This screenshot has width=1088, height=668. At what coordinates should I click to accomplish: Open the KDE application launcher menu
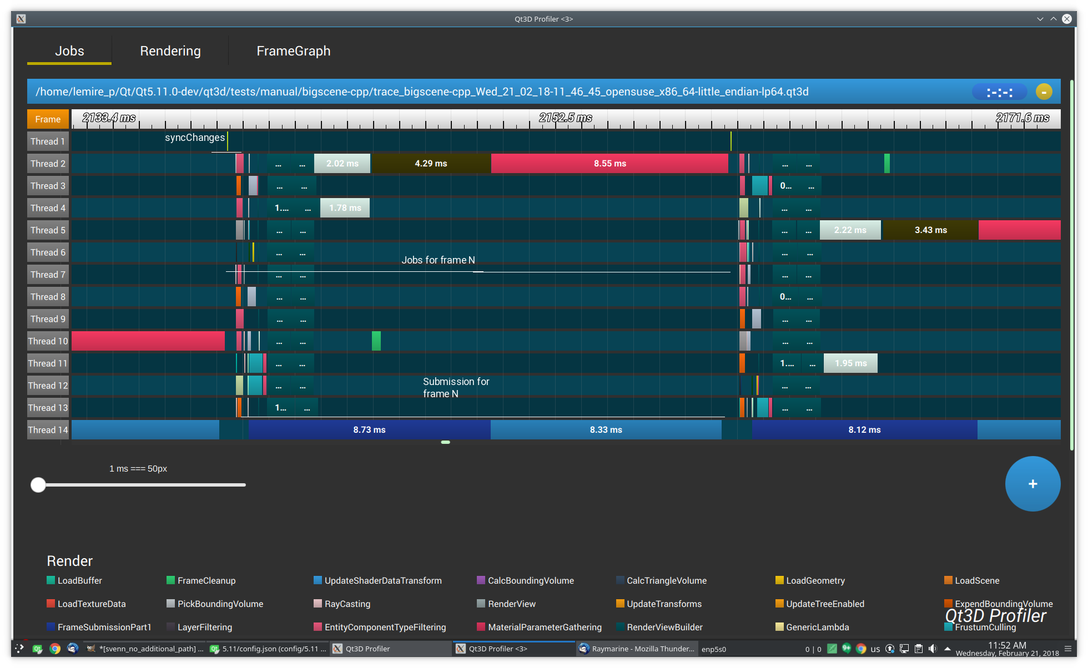pyautogui.click(x=19, y=649)
